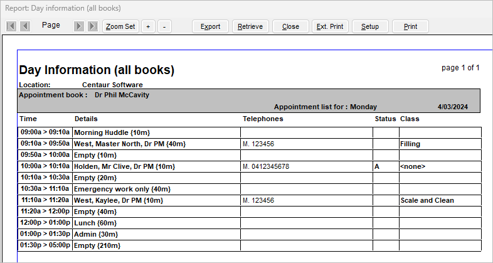Click the 'Centaur Software' location text
This screenshot has height=263, width=493.
112,85
